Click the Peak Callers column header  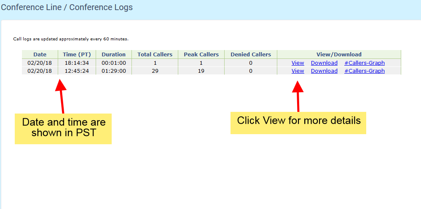[201, 54]
